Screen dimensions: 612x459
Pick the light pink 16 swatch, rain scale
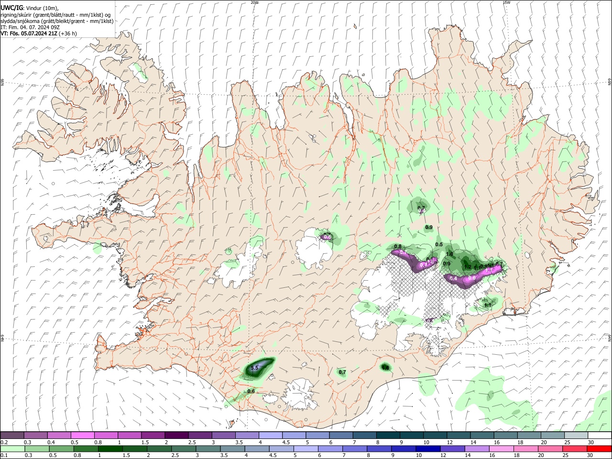tap(501, 449)
